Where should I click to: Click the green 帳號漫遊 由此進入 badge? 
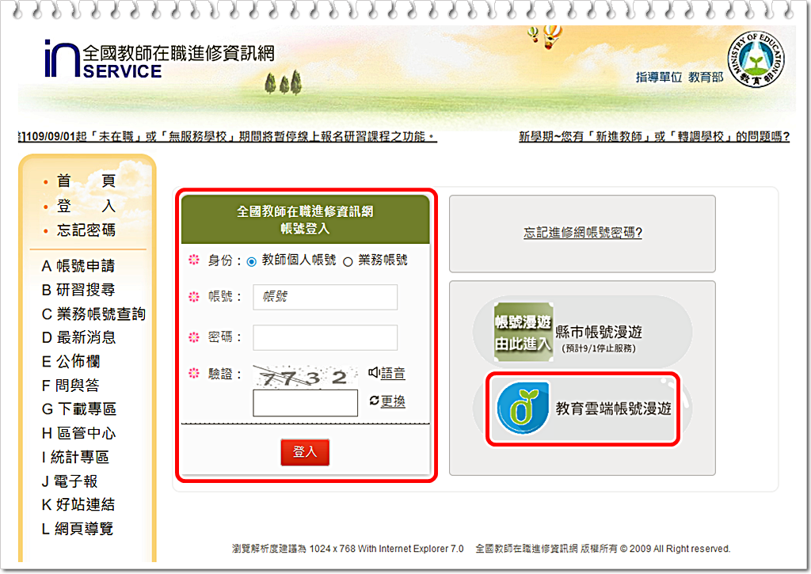tap(524, 332)
